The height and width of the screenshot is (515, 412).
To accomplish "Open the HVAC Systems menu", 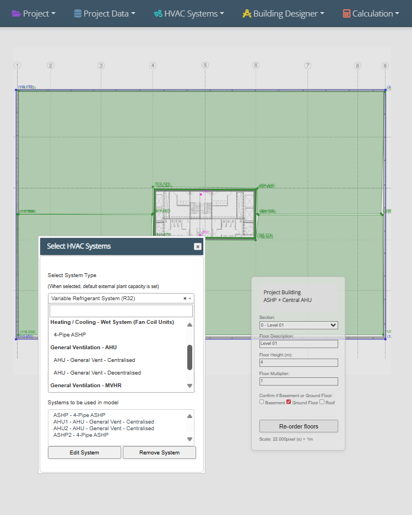I will point(189,13).
